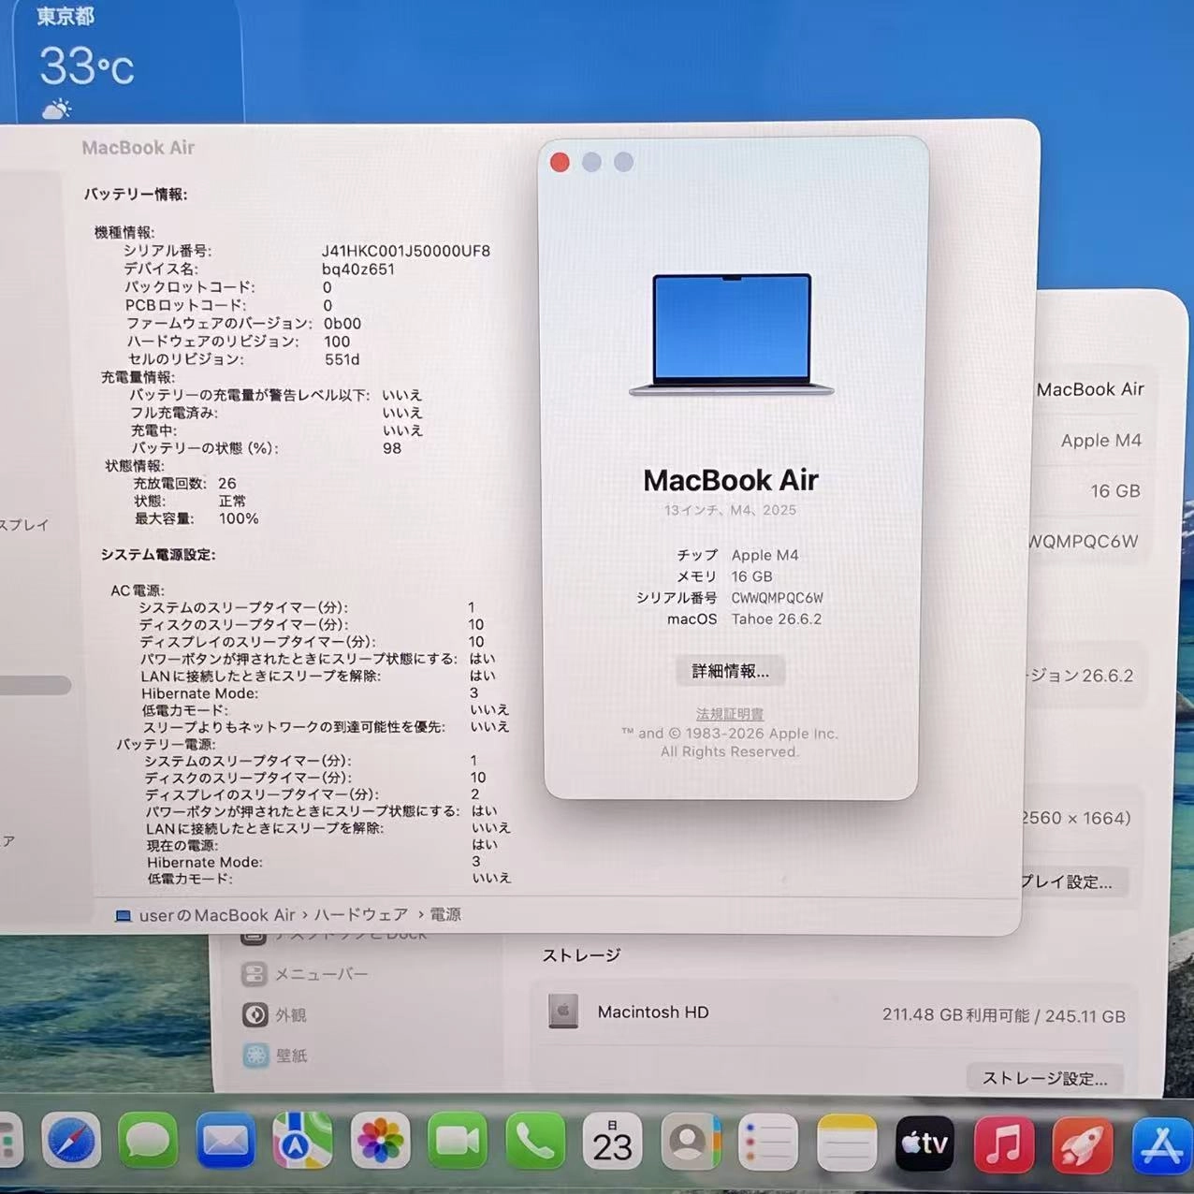Click 211.48 GB 利用可能 / 245.11 GB text
The width and height of the screenshot is (1194, 1194).
pos(1004,1015)
